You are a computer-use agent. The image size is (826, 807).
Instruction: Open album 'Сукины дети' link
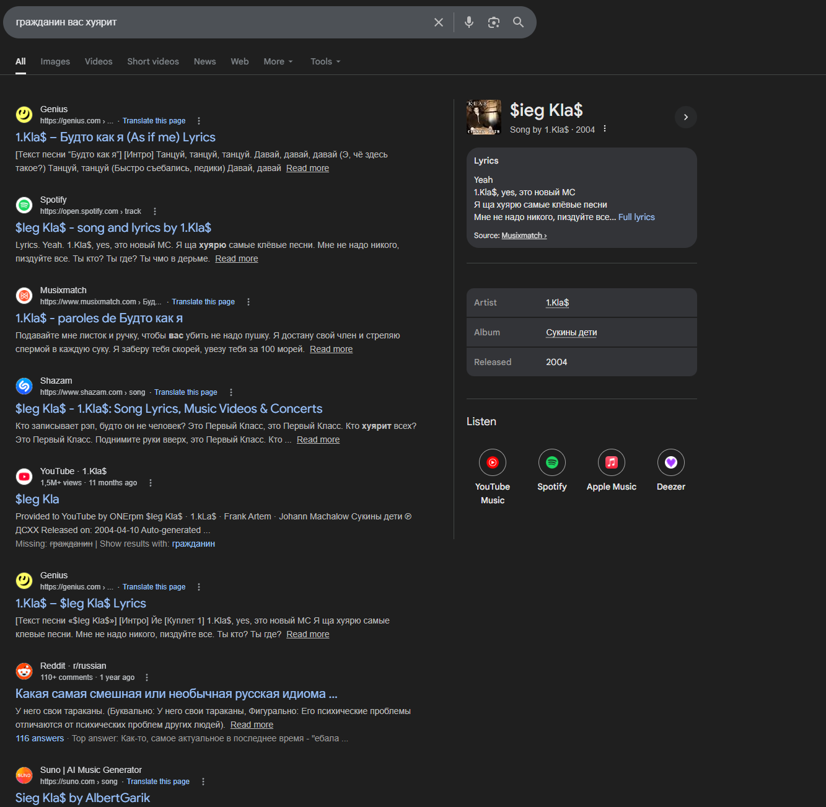coord(571,332)
